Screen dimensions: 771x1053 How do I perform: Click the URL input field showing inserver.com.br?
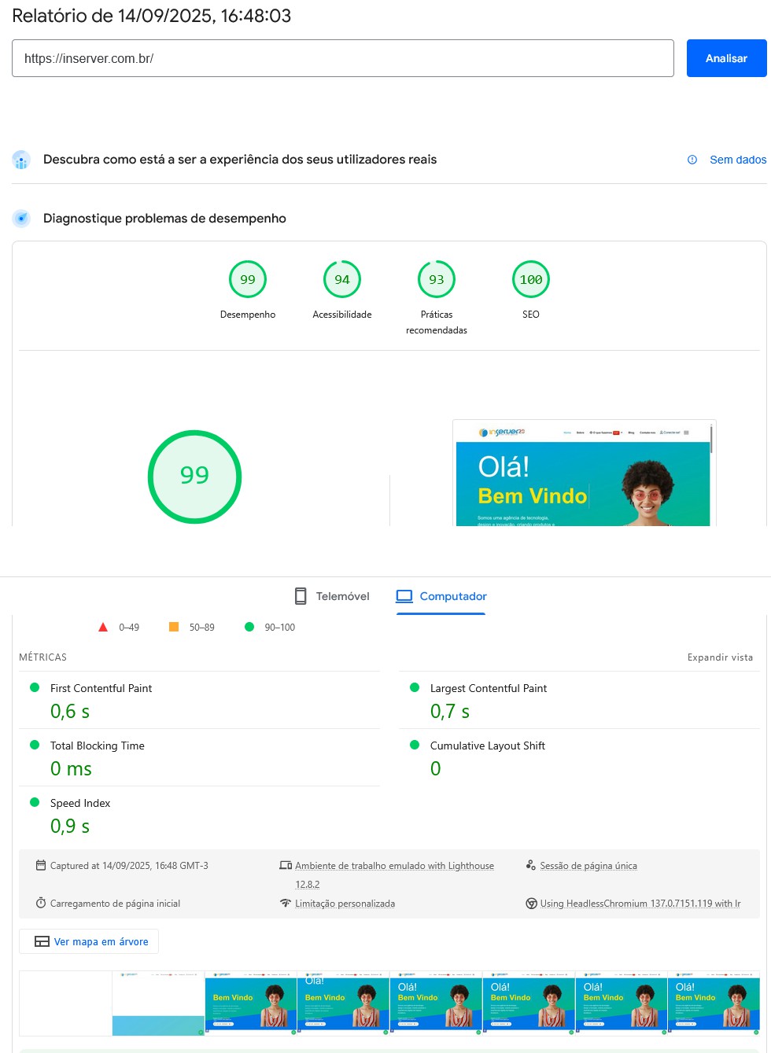(x=343, y=57)
